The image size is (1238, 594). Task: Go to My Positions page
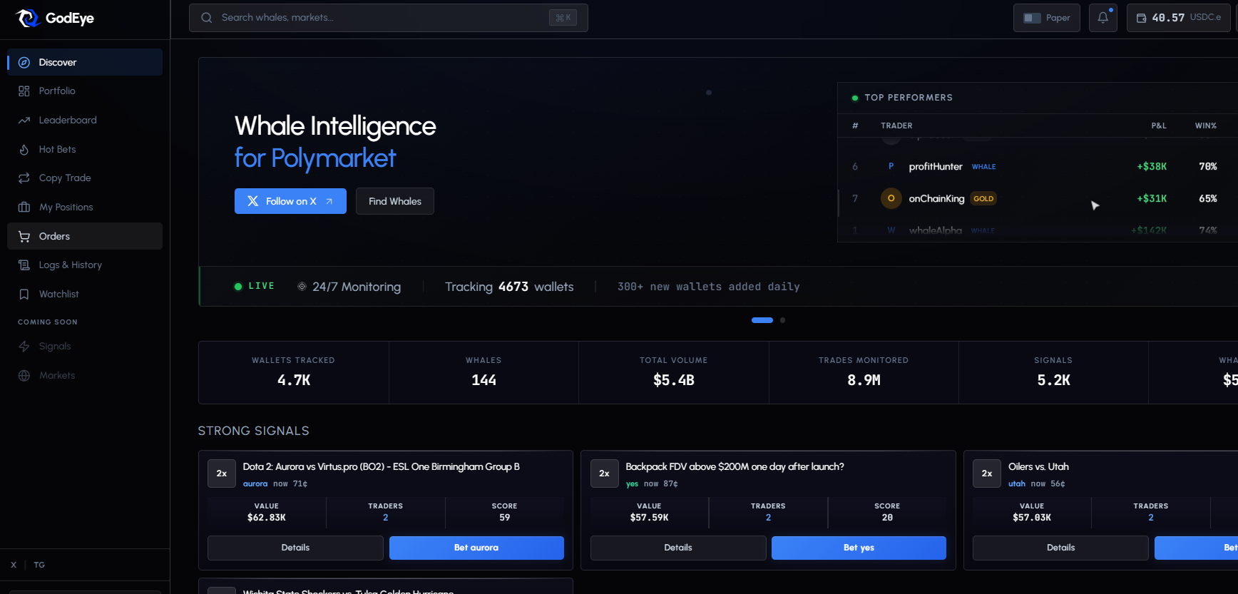(85, 208)
